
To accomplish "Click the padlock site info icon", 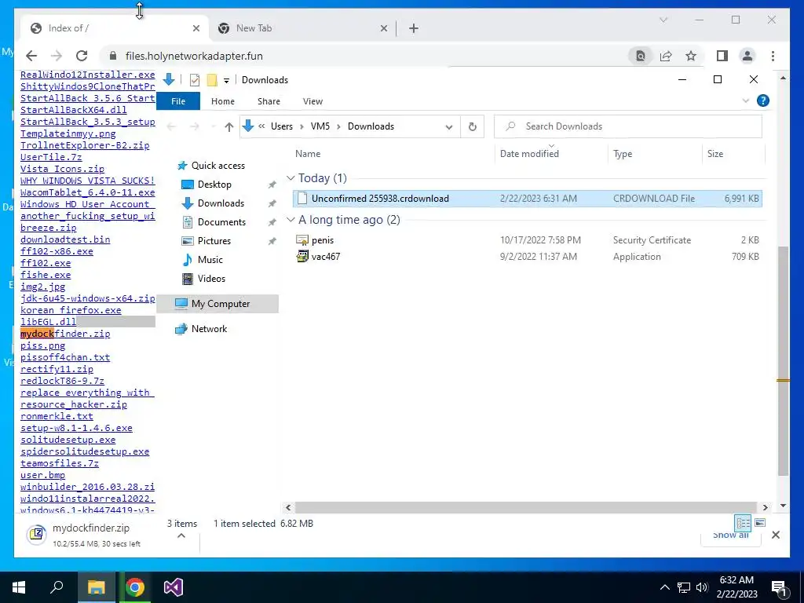I will coord(113,56).
